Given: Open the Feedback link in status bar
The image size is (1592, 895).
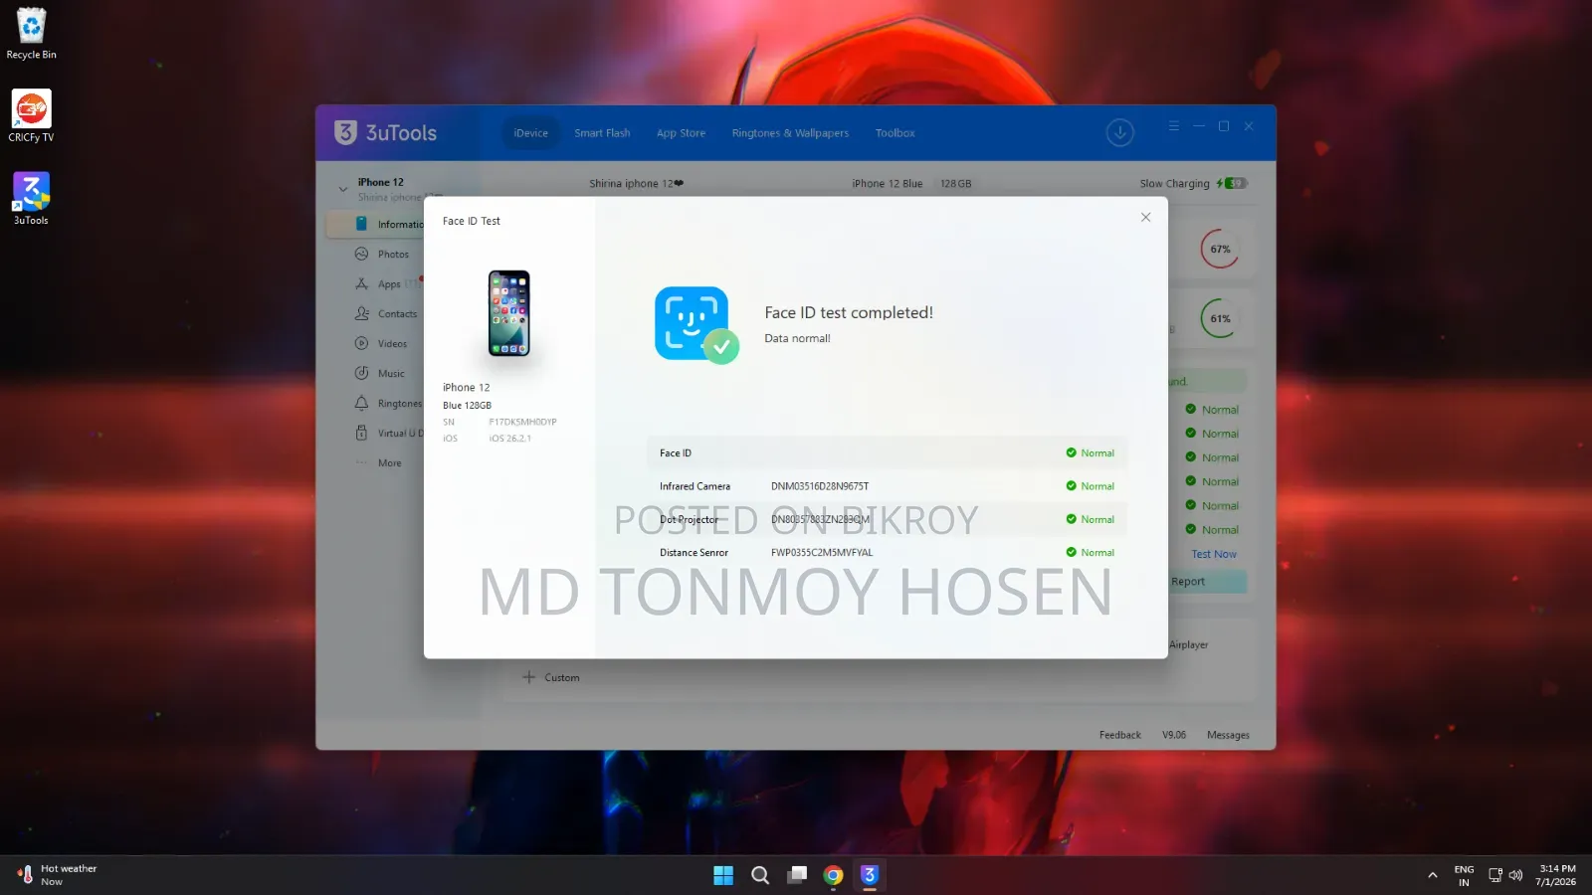Looking at the screenshot, I should pos(1119,735).
